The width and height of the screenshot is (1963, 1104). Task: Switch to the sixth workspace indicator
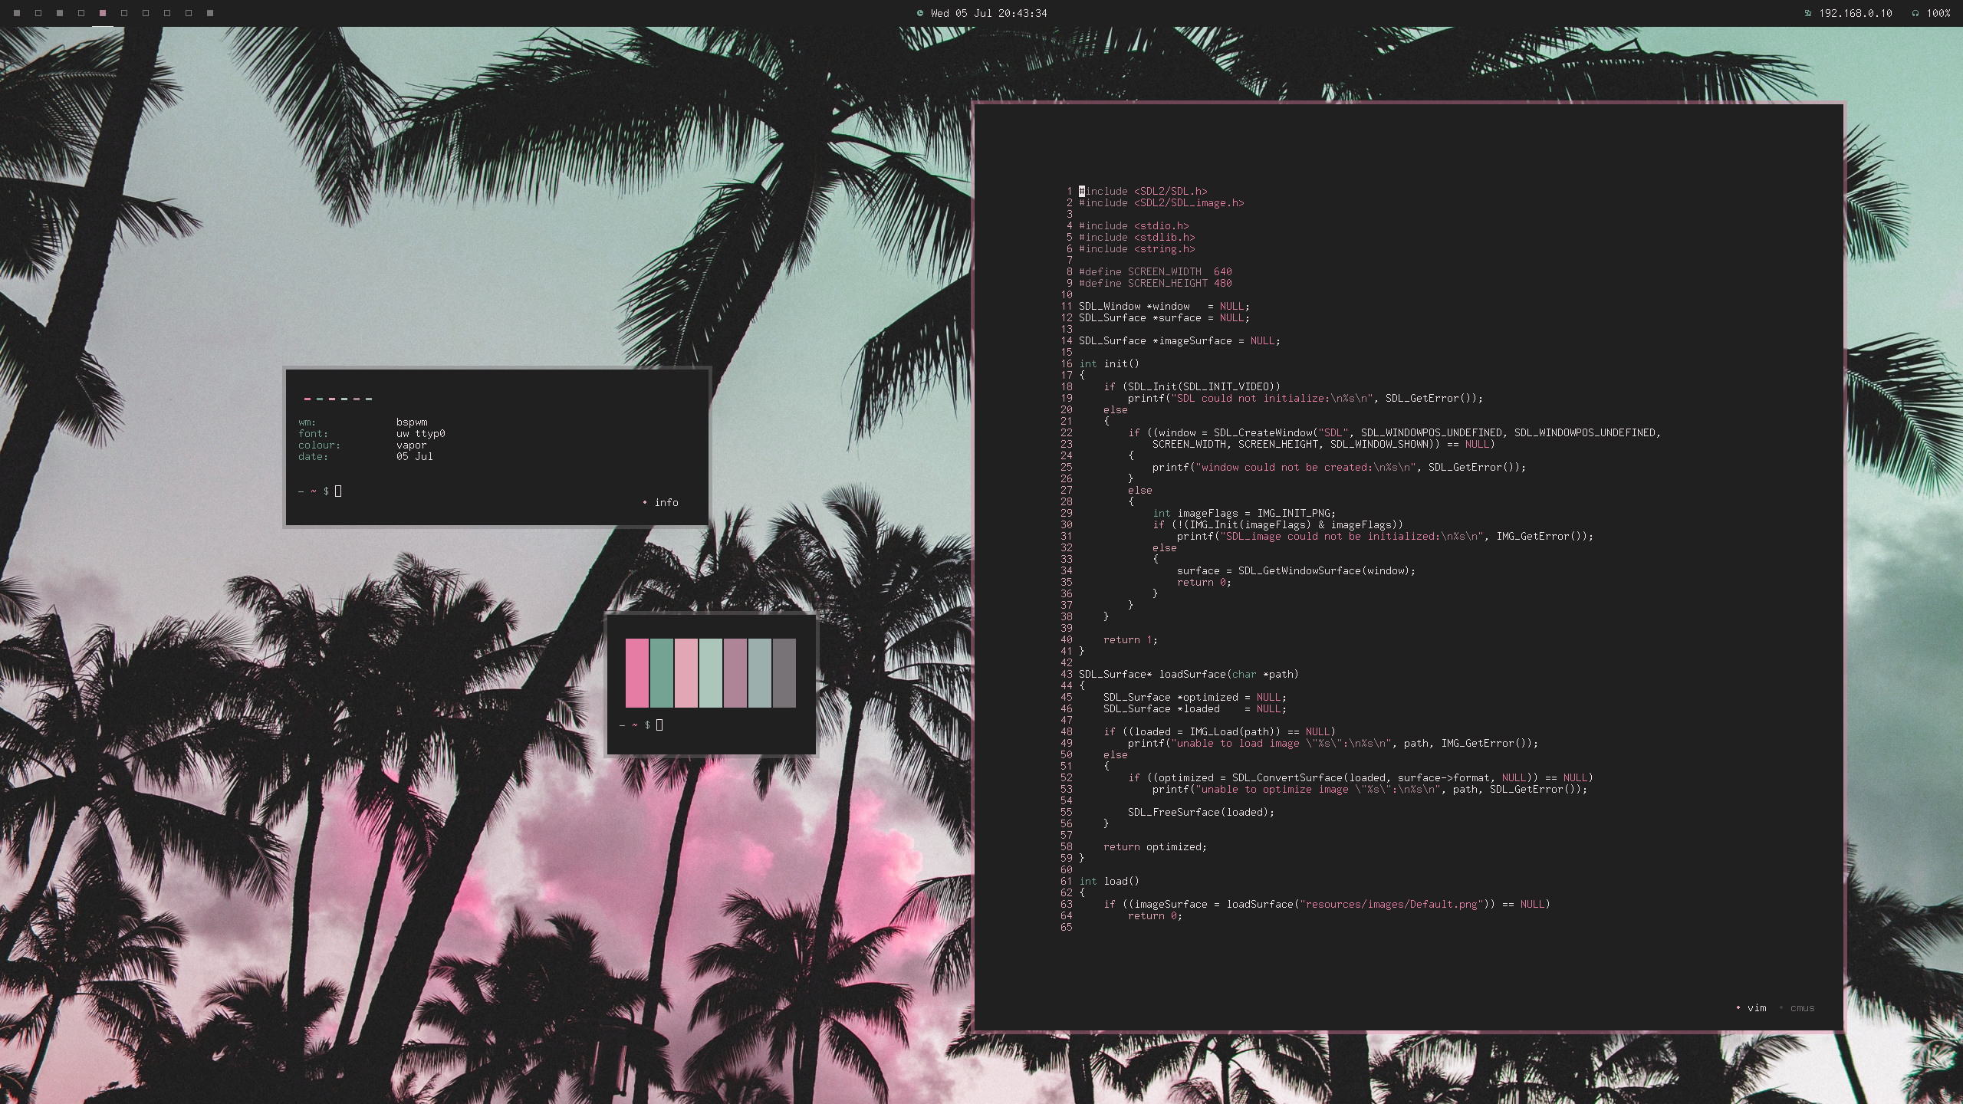click(124, 13)
